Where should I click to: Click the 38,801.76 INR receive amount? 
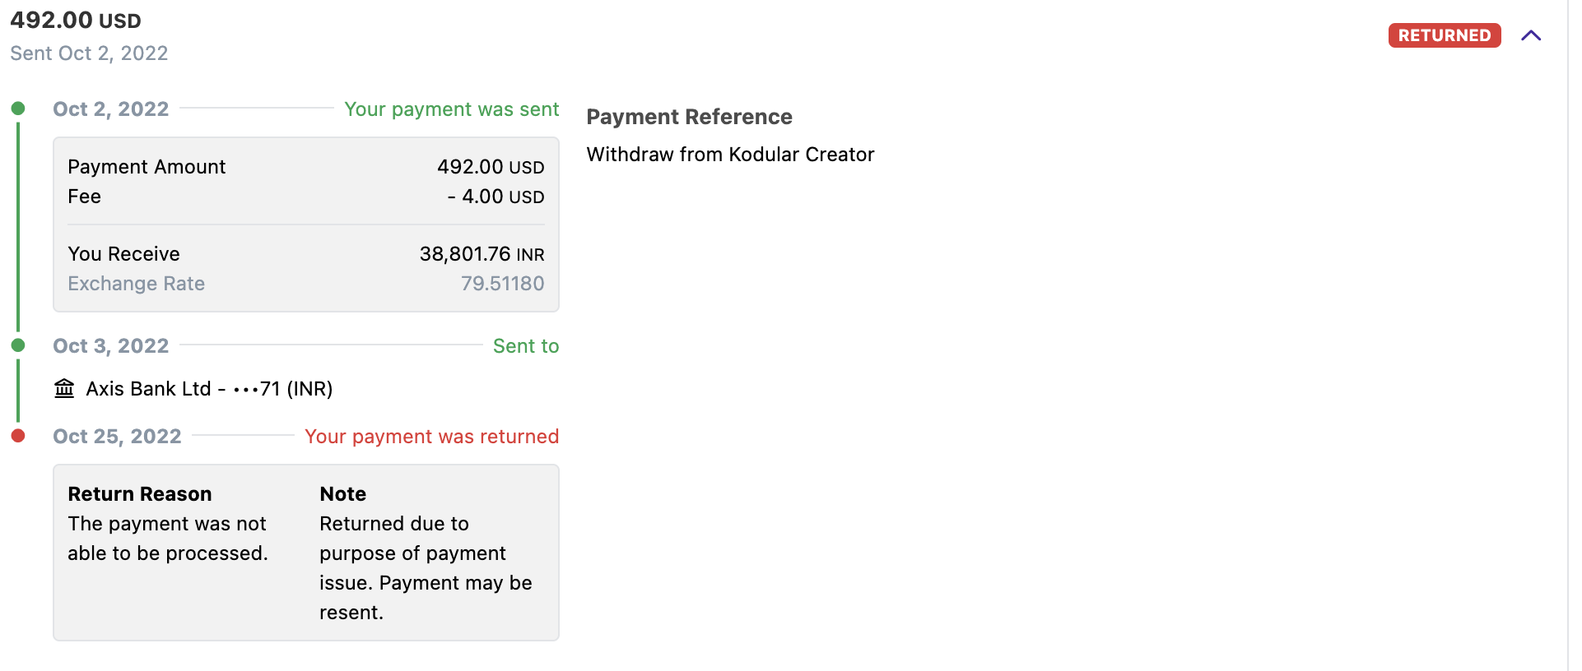click(x=482, y=254)
